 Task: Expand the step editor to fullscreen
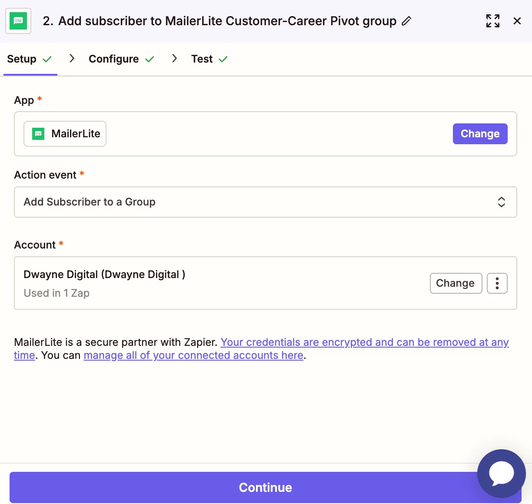(493, 21)
